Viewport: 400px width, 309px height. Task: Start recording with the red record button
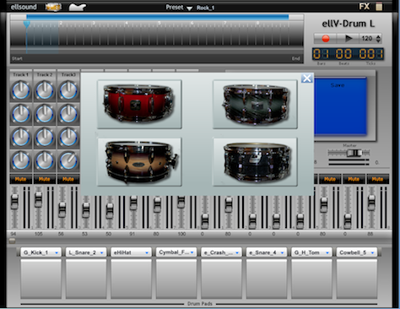(326, 38)
